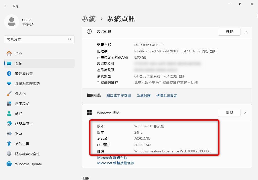Open Microsoft 軟體授權條款 link
The image size is (258, 180).
(x=116, y=163)
